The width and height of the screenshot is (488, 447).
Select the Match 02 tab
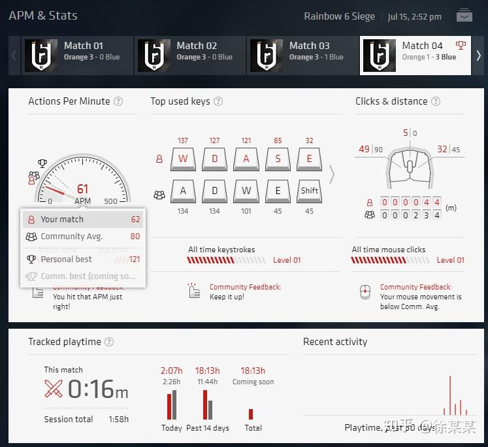[x=190, y=56]
